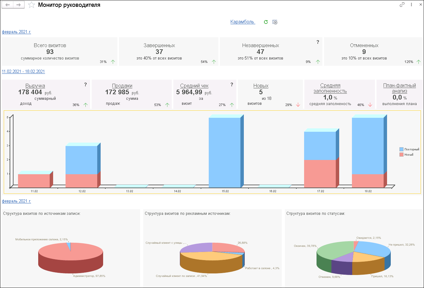Open Средняя заполненность indicator details
Image resolution: width=424 pixels, height=288 pixels.
tap(330, 88)
